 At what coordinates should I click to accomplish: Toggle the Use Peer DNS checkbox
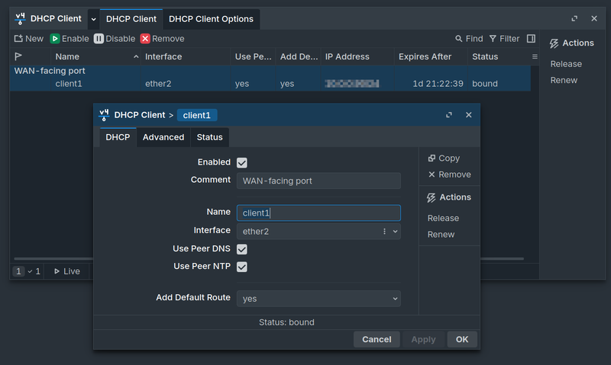click(241, 249)
